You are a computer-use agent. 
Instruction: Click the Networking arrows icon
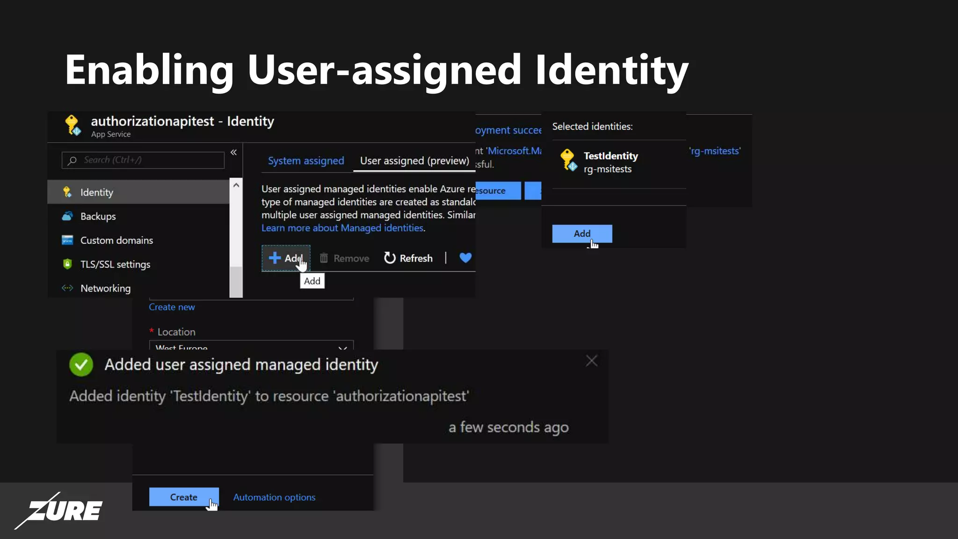(x=67, y=288)
